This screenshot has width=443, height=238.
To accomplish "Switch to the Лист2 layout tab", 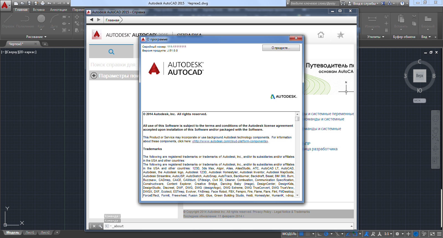I will [45, 232].
